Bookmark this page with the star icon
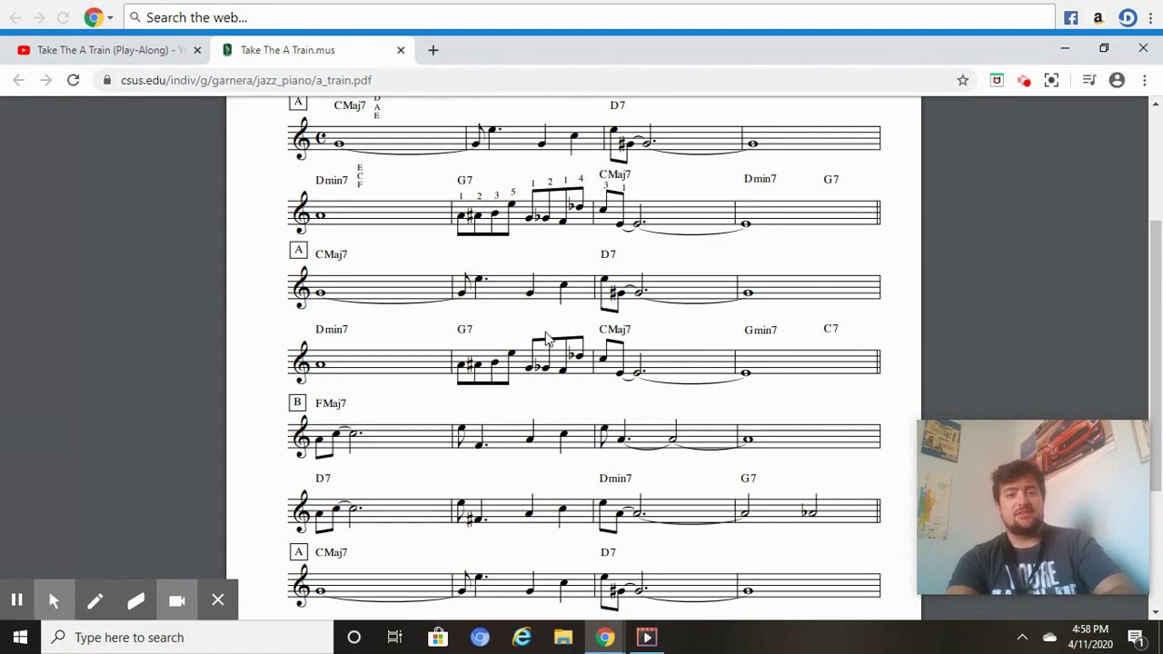The height and width of the screenshot is (654, 1163). [x=963, y=80]
